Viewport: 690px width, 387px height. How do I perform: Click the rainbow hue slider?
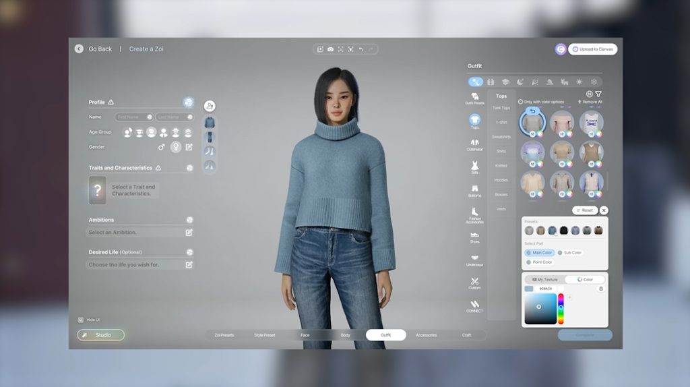[561, 309]
